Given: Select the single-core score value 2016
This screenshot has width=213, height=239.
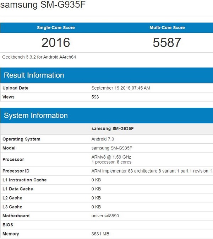Looking at the screenshot, I should (56, 42).
